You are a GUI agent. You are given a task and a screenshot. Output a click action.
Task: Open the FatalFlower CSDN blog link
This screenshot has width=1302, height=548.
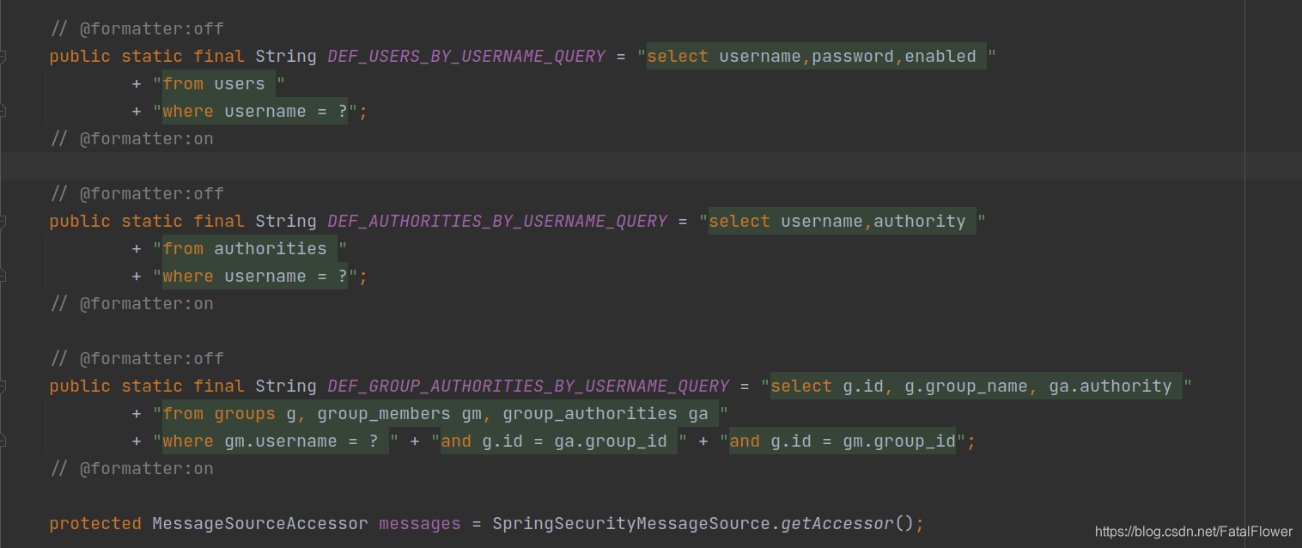pyautogui.click(x=1194, y=532)
